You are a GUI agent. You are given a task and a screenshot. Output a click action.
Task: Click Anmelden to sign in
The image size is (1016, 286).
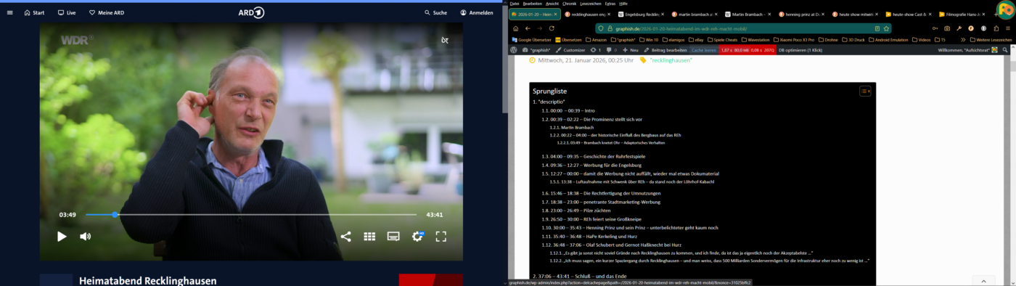477,12
